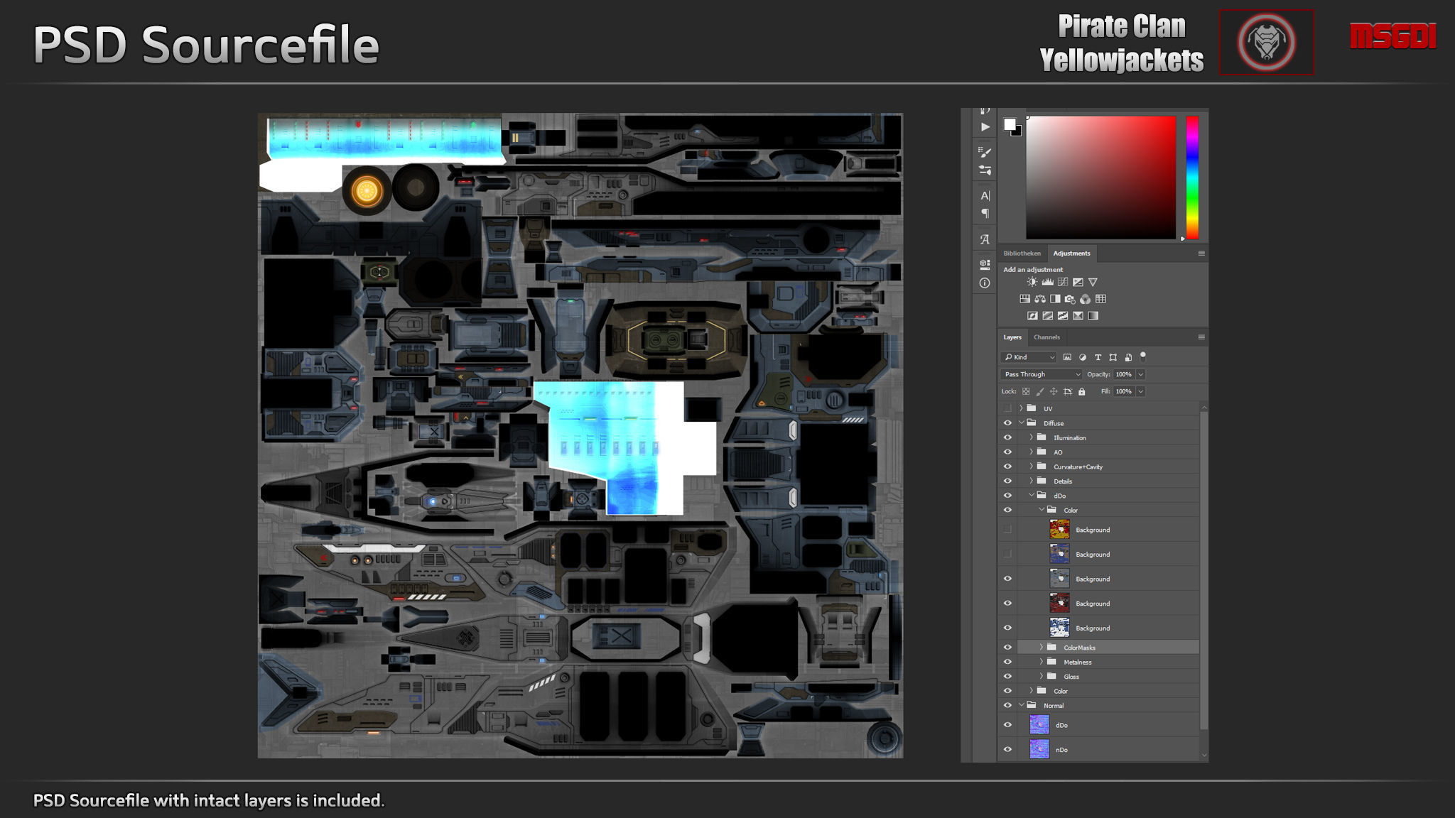Expand the Metalness folder
The height and width of the screenshot is (818, 1455).
pos(1042,662)
